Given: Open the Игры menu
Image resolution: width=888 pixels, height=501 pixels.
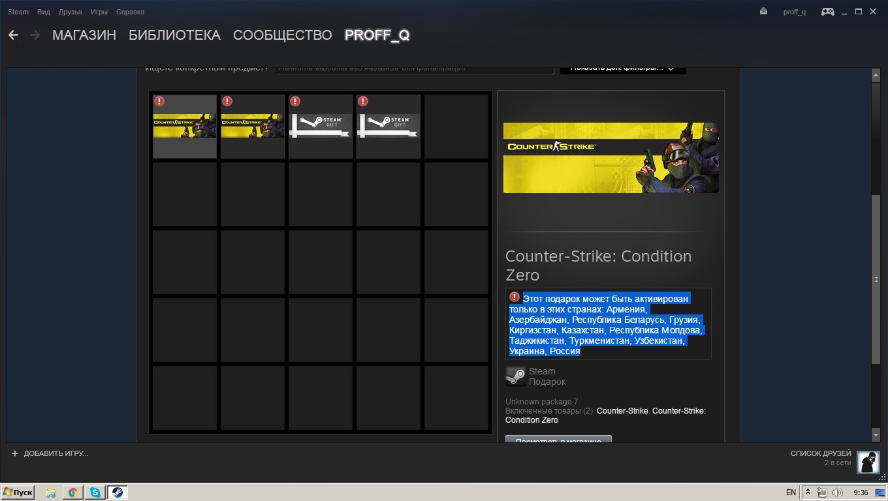Looking at the screenshot, I should click(x=99, y=12).
